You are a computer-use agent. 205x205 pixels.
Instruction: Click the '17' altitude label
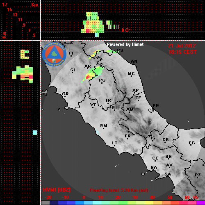(5, 5)
